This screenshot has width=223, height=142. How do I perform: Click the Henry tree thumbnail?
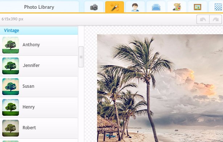[11, 107]
